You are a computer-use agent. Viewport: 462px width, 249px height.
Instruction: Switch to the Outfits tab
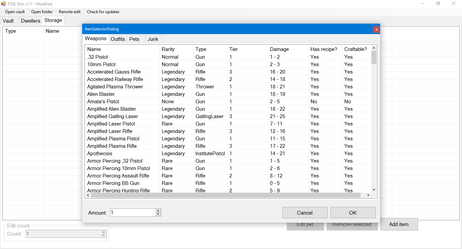click(118, 39)
